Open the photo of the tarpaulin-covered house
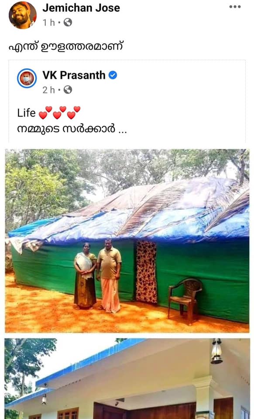This screenshot has height=419, width=254. click(127, 241)
